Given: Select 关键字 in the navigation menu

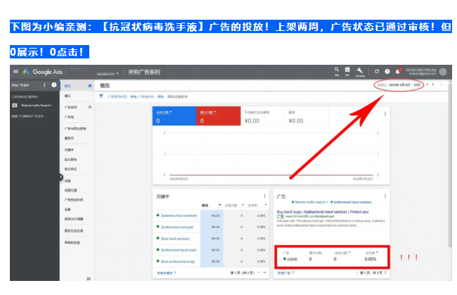Looking at the screenshot, I should click(x=69, y=150).
